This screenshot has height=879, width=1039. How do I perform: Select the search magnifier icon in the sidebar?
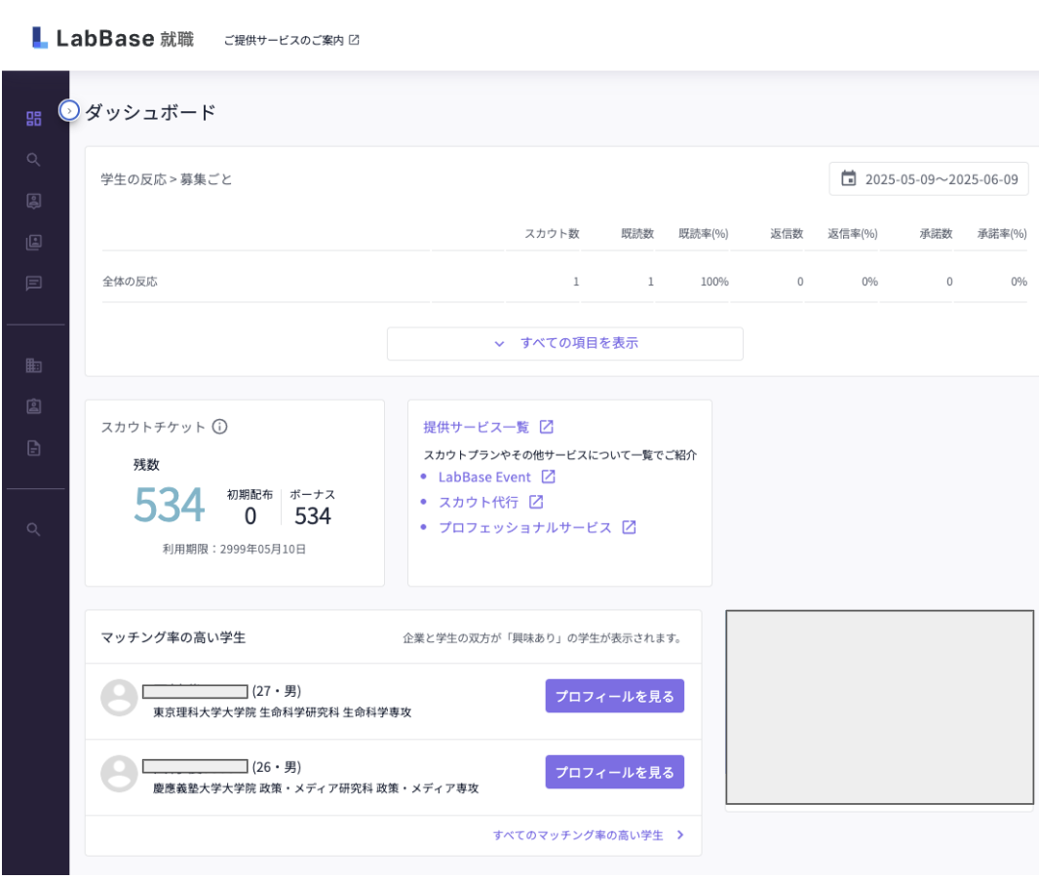point(34,160)
